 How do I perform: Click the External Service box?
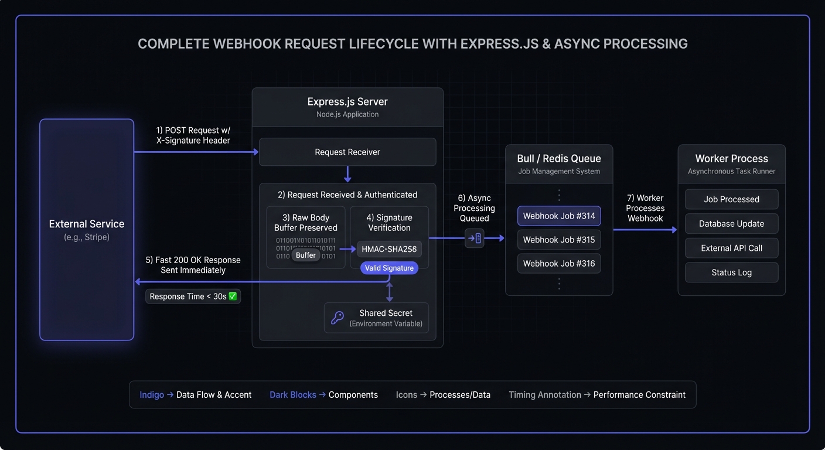pyautogui.click(x=87, y=229)
